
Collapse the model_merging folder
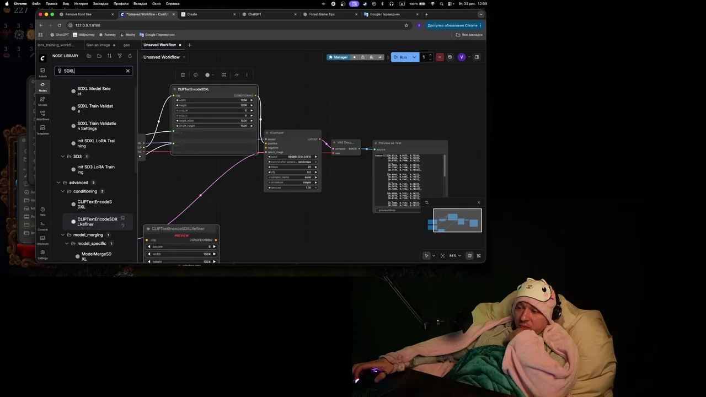point(62,235)
